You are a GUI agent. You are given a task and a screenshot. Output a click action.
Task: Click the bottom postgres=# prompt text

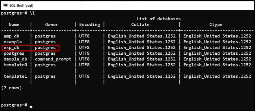(14, 105)
